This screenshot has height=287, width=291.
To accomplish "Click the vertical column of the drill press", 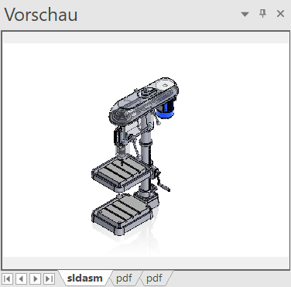I will tap(145, 155).
